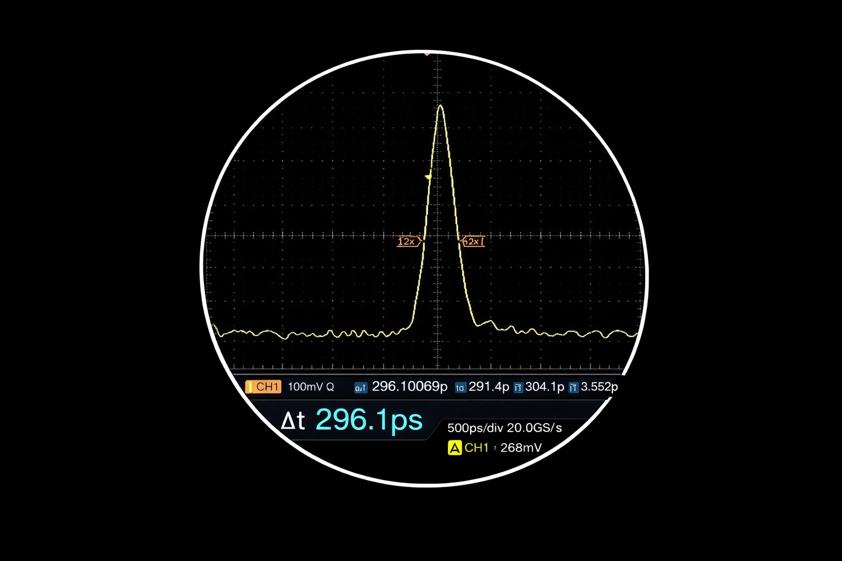Select the 291.4p measurement readout
This screenshot has width=842, height=561.
click(488, 387)
